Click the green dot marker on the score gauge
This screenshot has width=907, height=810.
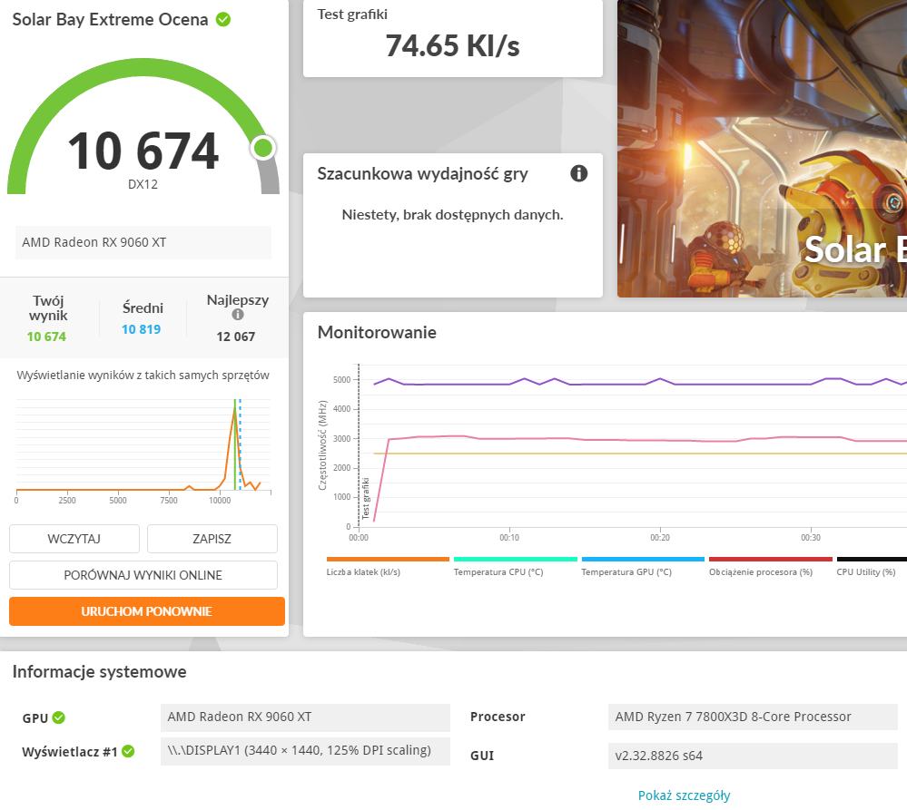tap(263, 147)
